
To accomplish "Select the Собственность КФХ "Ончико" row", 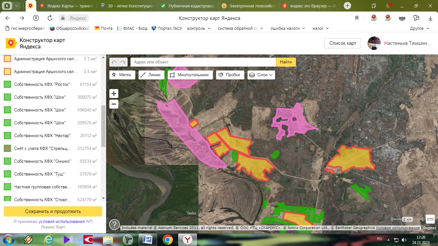I will tap(51, 161).
